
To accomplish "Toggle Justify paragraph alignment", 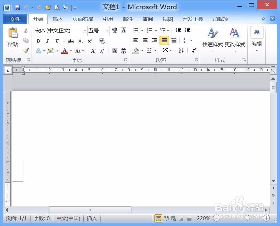I will [x=164, y=40].
